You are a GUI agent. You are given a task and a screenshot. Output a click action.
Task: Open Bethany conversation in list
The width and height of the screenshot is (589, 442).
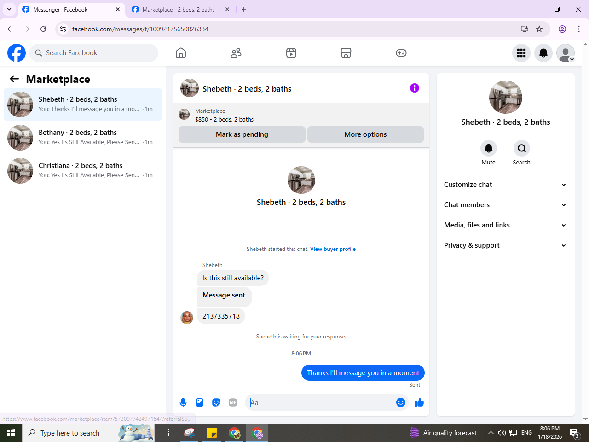[x=83, y=138]
